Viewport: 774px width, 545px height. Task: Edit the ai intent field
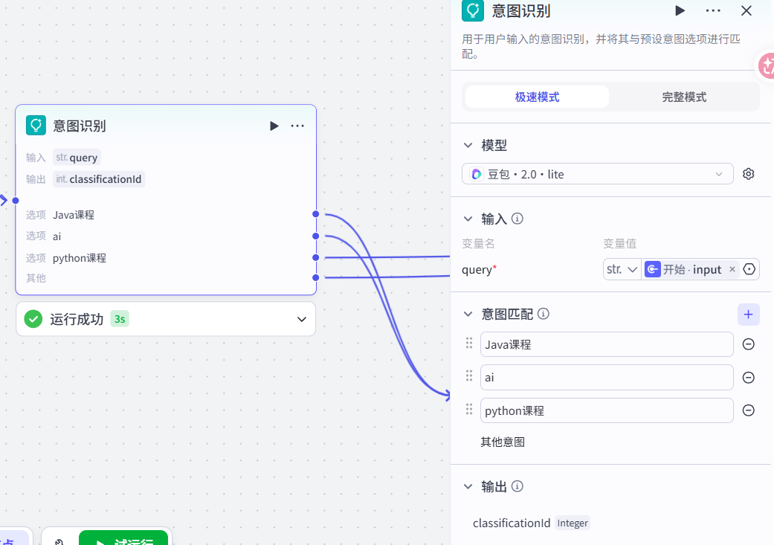(x=607, y=377)
